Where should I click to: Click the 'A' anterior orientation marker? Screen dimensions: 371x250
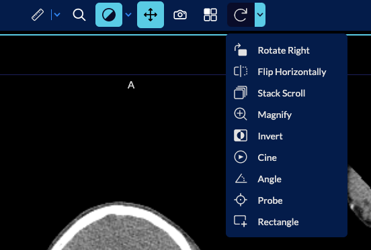point(131,85)
